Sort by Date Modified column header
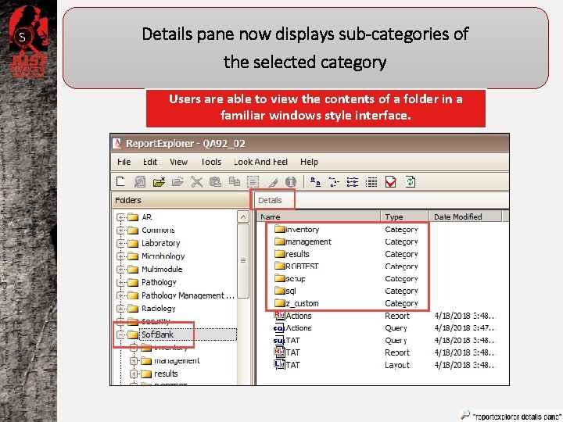 tap(465, 216)
